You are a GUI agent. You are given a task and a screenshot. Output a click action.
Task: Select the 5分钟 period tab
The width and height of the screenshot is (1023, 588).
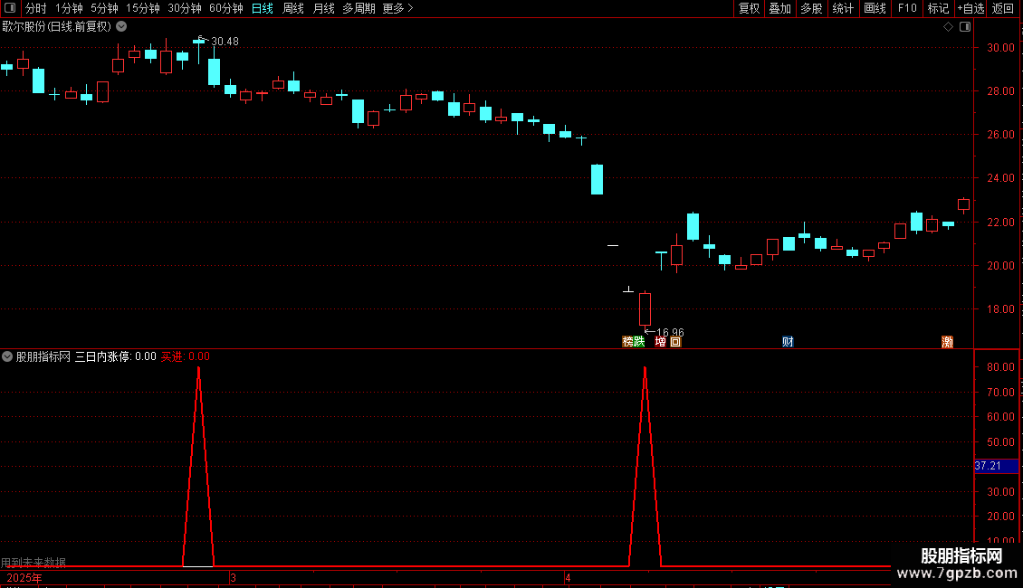(x=104, y=8)
